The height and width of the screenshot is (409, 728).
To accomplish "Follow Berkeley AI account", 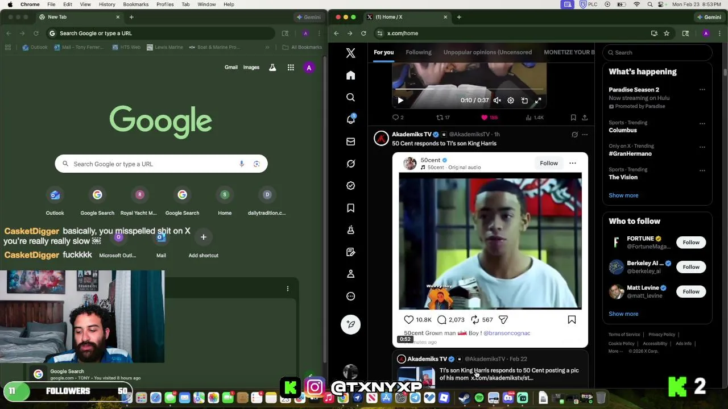I will tap(691, 267).
